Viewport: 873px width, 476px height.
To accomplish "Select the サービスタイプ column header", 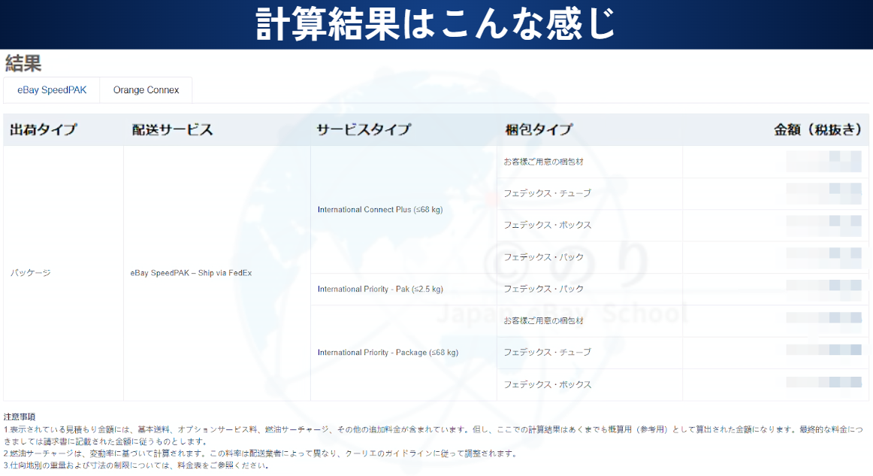I will [x=363, y=129].
